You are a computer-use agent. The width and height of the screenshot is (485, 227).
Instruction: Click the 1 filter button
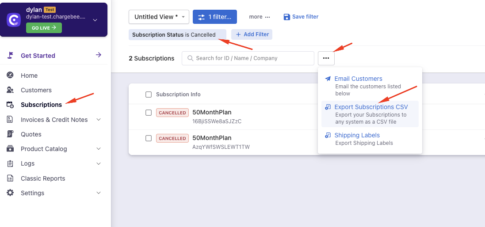point(215,17)
